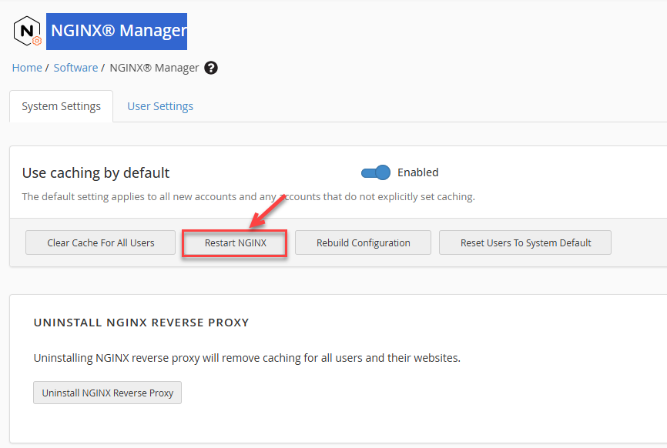Screen dimensions: 667x448
Task: Click Uninstall NGINX Reverse Proxy button
Action: pos(107,393)
